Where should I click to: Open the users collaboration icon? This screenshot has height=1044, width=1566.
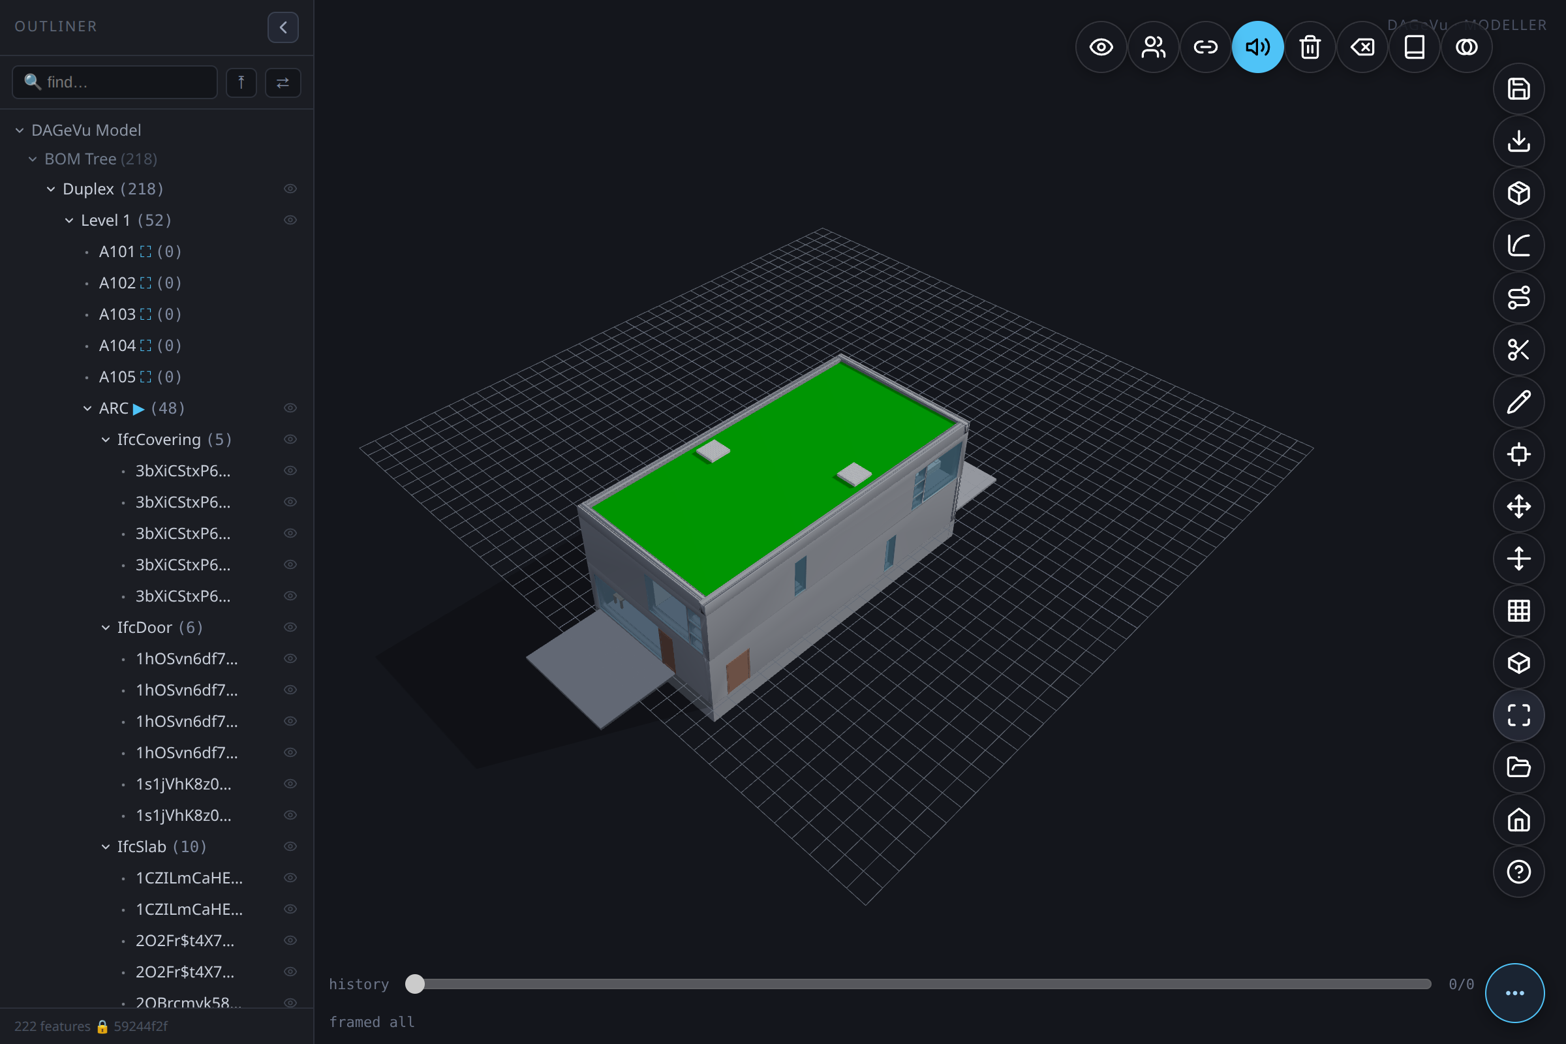1153,47
